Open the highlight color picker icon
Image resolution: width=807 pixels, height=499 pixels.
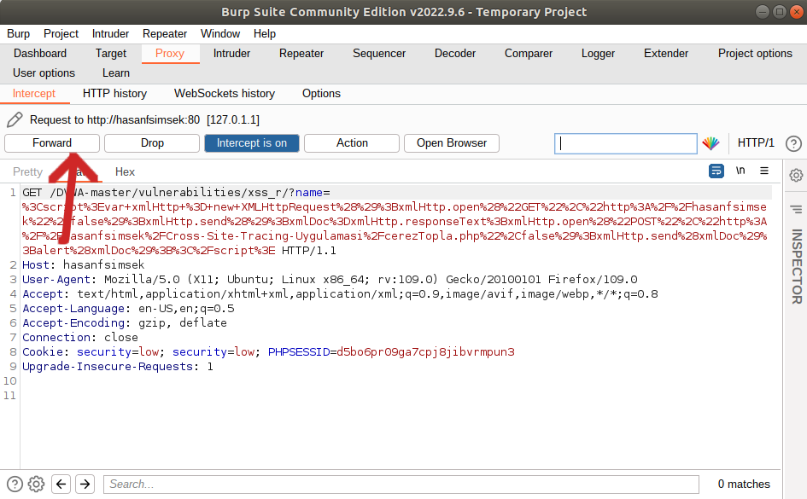coord(711,143)
